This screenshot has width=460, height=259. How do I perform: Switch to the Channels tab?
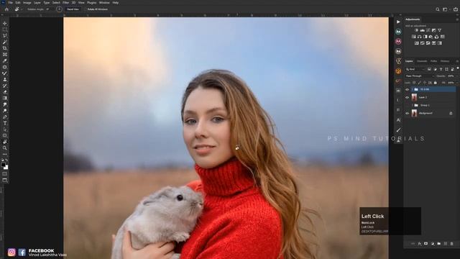point(422,61)
